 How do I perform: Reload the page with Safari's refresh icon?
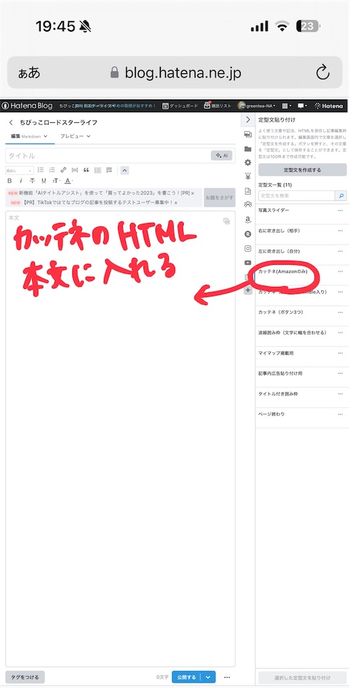[323, 73]
